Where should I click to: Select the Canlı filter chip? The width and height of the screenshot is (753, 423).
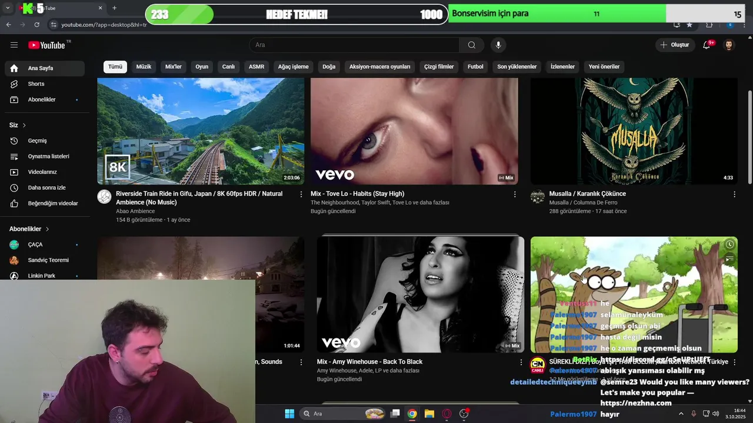click(228, 67)
